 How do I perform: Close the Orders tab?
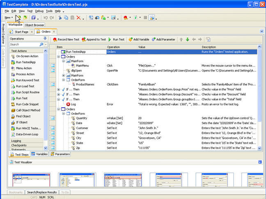coord(54,32)
